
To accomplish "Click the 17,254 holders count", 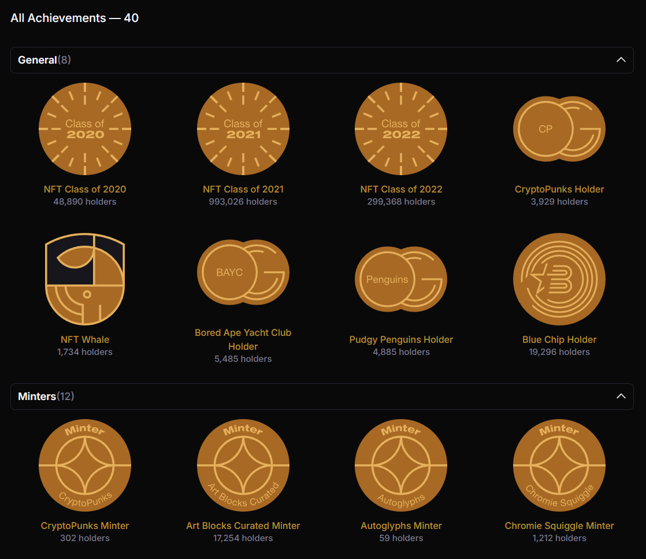I will (243, 538).
